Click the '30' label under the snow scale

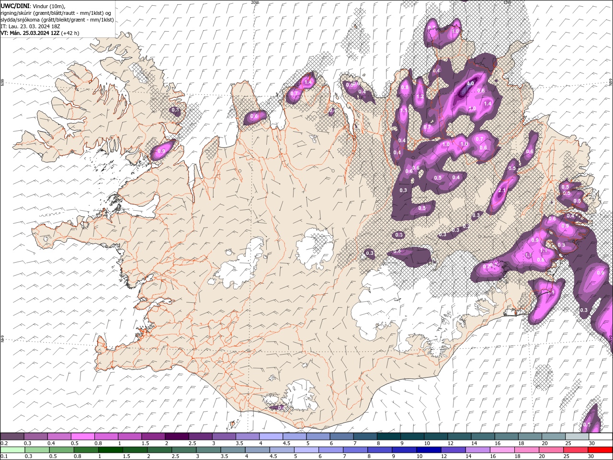coord(592,443)
